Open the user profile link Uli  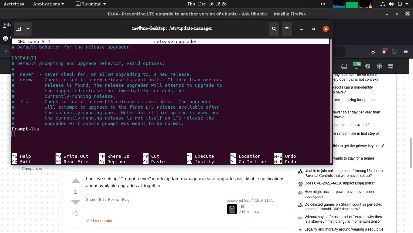tap(242, 207)
